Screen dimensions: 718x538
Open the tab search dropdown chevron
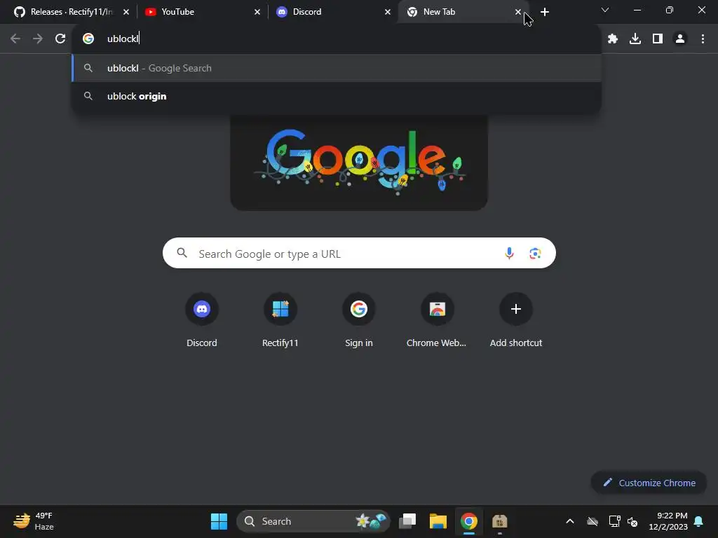(605, 10)
